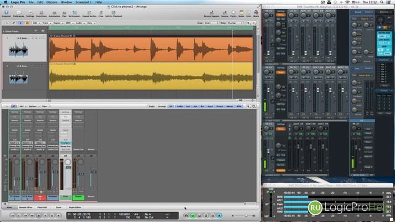Open the Notes pane icon
This screenshot has width=395, height=222.
(x=241, y=13)
